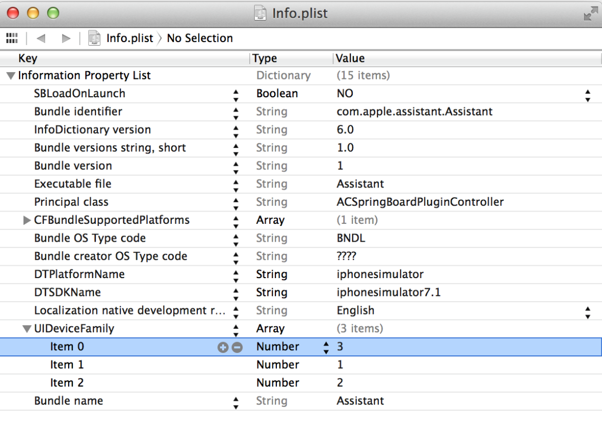Image resolution: width=602 pixels, height=421 pixels.
Task: Open the related items grid menu icon
Action: [11, 38]
